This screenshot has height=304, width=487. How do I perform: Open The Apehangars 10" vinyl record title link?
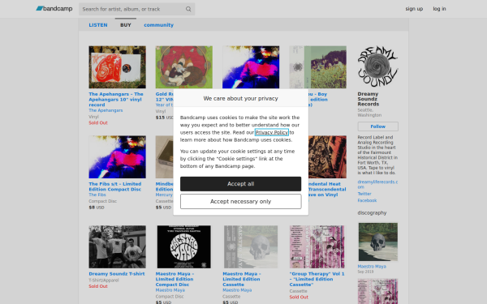(116, 99)
